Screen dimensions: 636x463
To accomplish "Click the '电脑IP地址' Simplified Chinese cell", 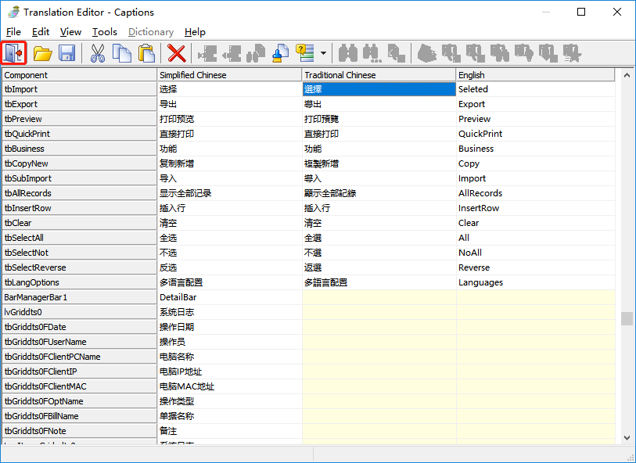I will tap(229, 371).
